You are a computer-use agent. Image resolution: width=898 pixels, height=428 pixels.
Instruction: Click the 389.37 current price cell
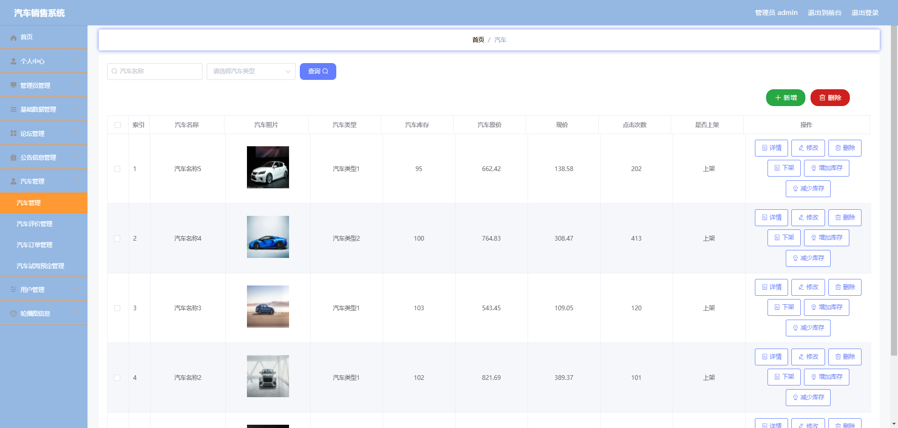(564, 378)
